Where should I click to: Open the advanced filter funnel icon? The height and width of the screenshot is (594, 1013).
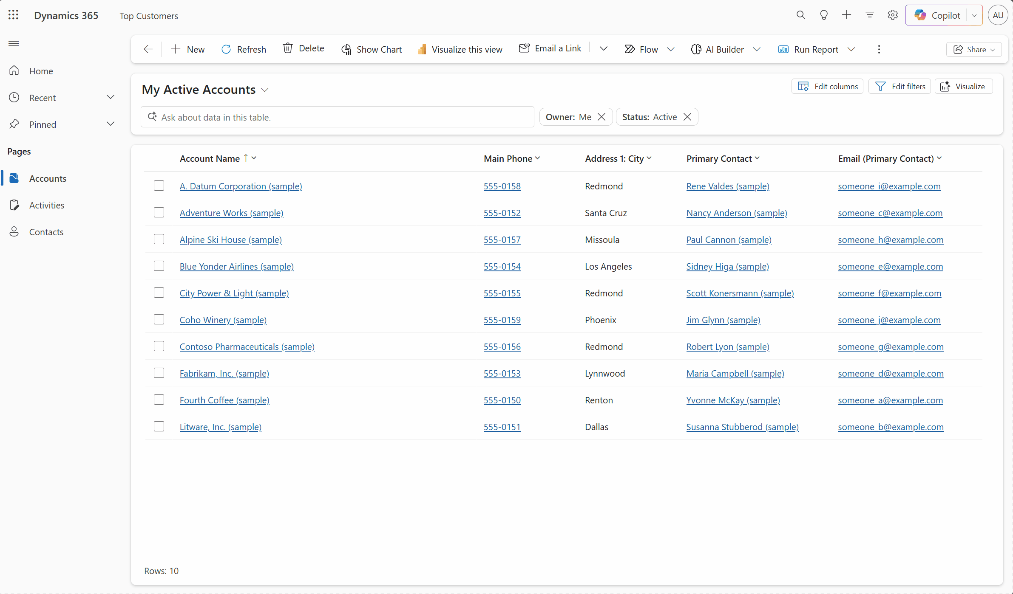[870, 15]
